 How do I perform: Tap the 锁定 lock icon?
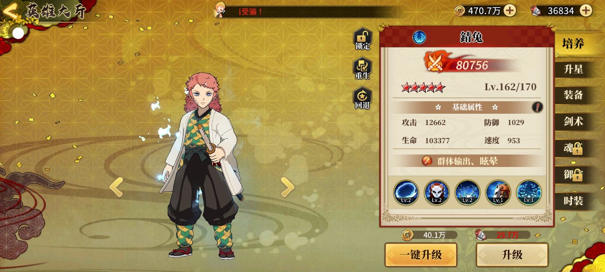point(362,39)
